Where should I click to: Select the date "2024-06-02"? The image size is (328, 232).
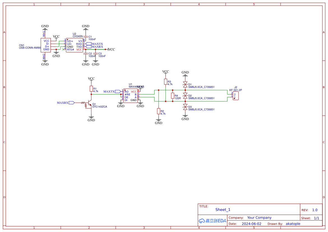pos(251,224)
